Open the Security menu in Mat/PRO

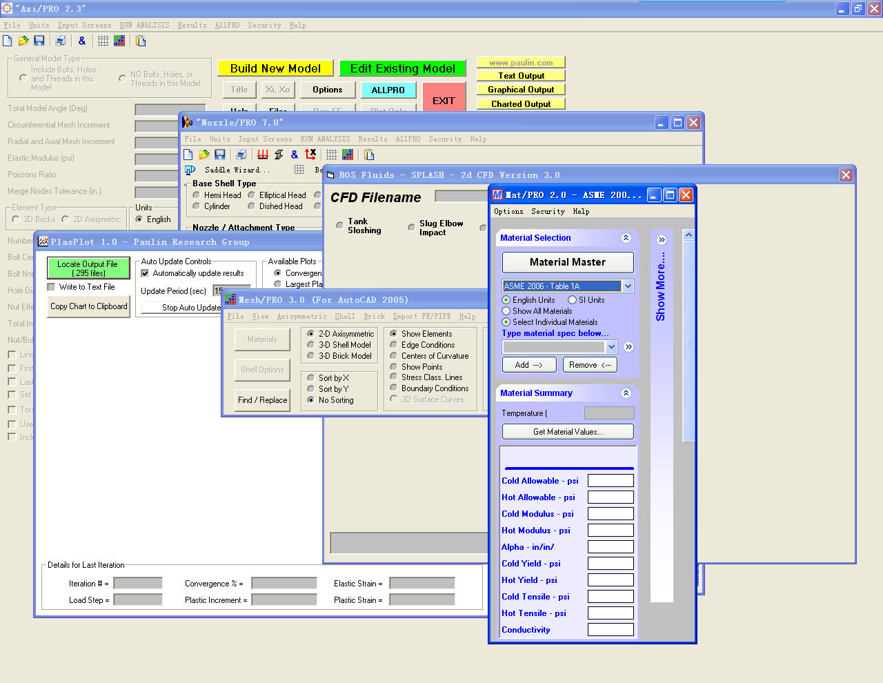coord(548,212)
